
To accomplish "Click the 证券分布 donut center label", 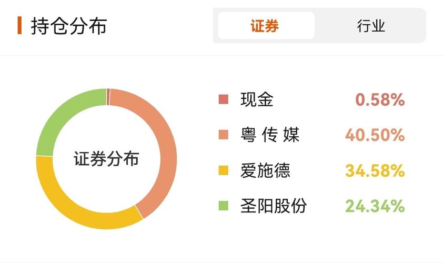I will (106, 158).
